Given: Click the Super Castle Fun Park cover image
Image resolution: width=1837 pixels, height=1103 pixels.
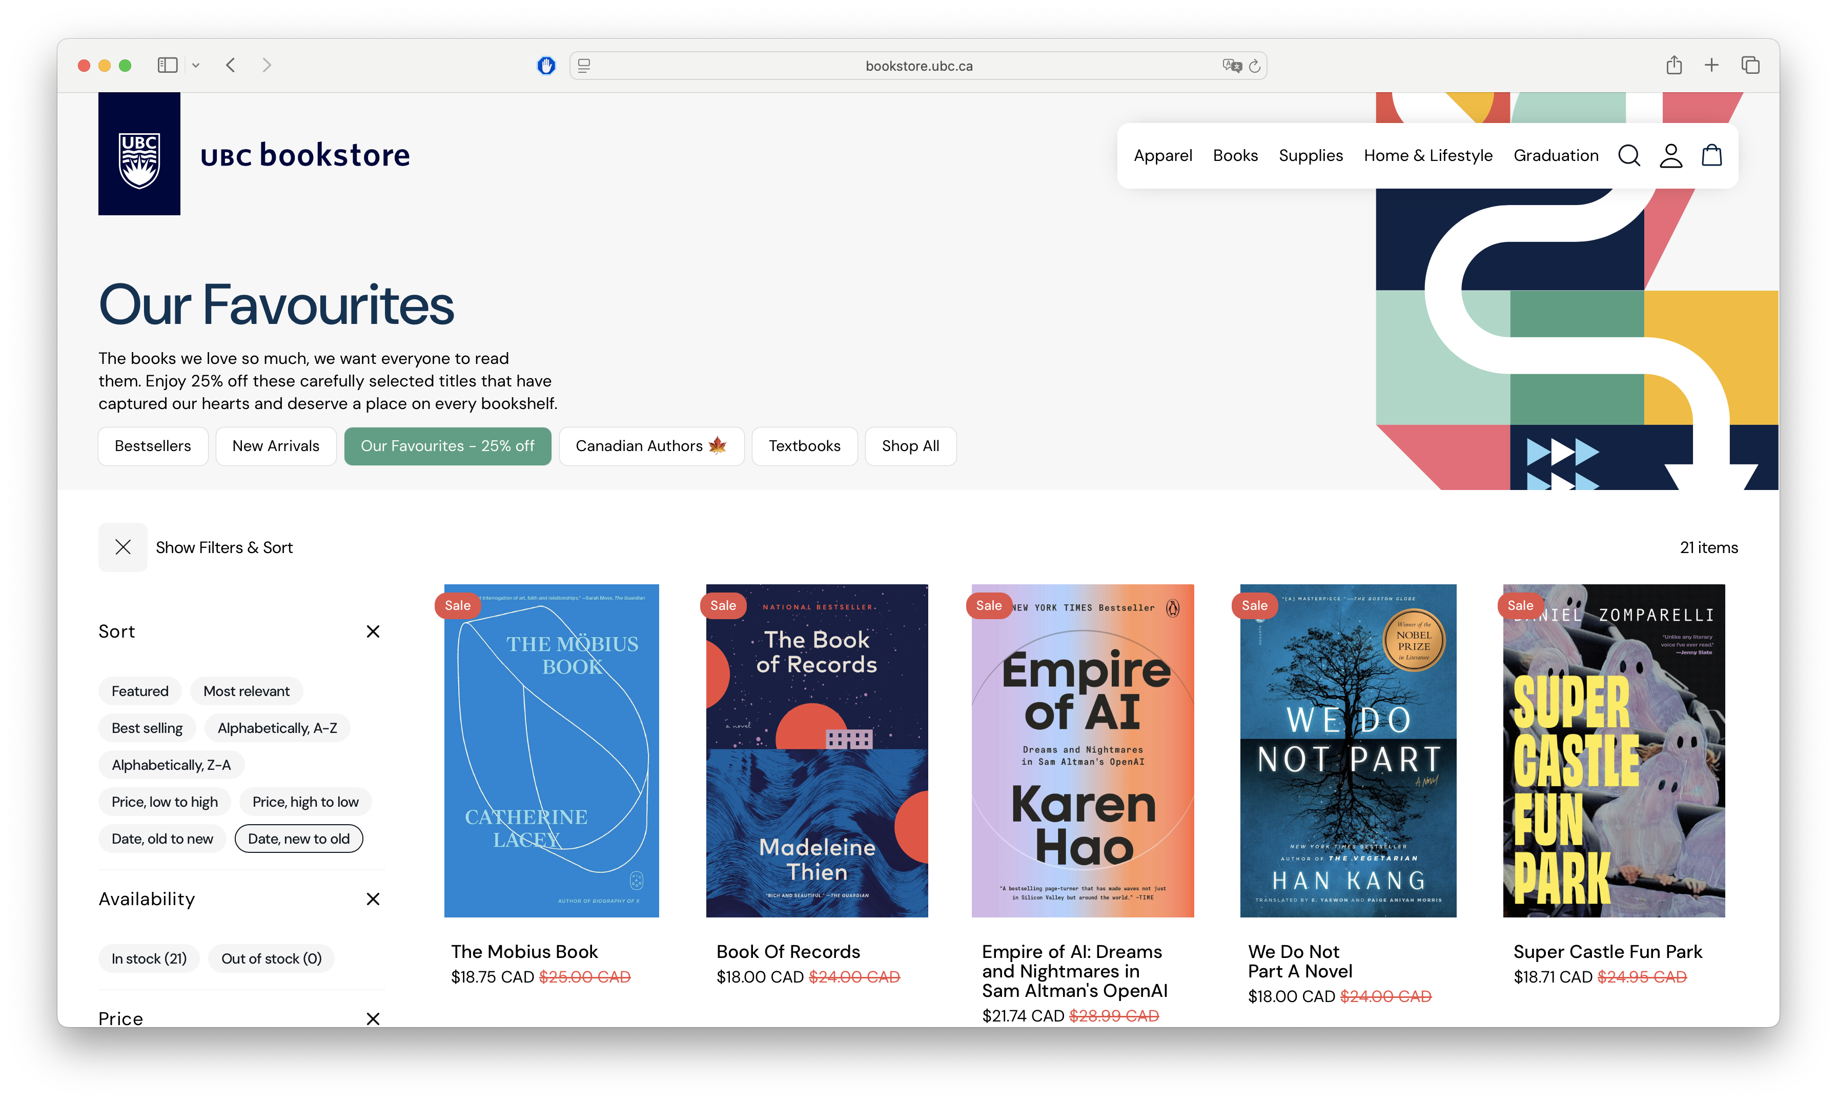Looking at the screenshot, I should click(x=1614, y=750).
